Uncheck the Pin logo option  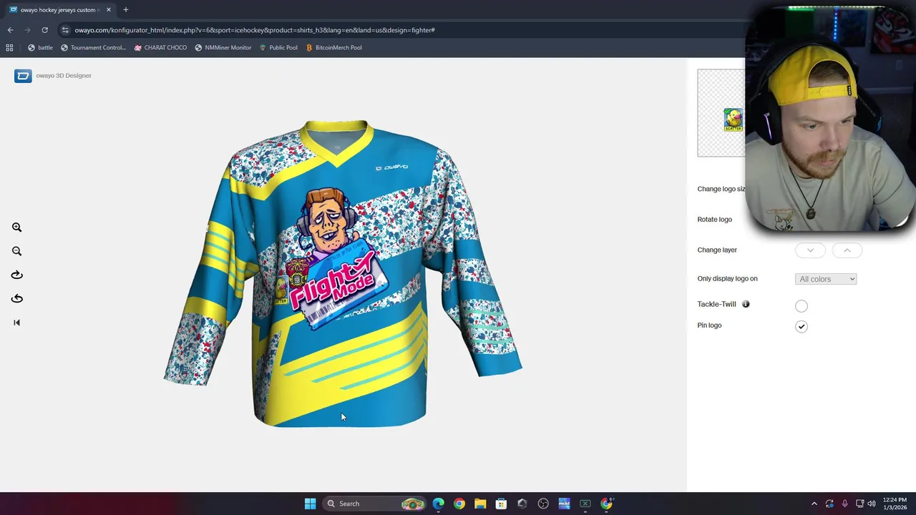point(801,326)
